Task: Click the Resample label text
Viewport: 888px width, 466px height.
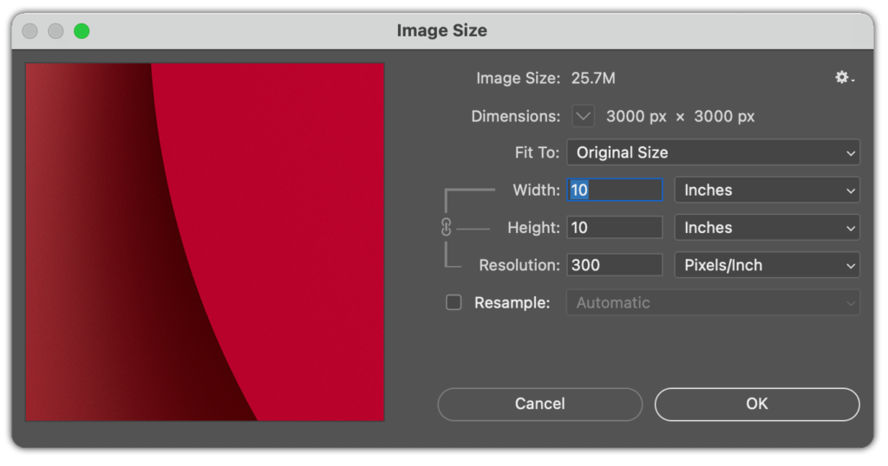Action: tap(512, 303)
